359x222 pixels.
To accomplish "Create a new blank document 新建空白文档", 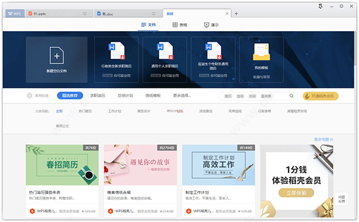I will coord(57,59).
